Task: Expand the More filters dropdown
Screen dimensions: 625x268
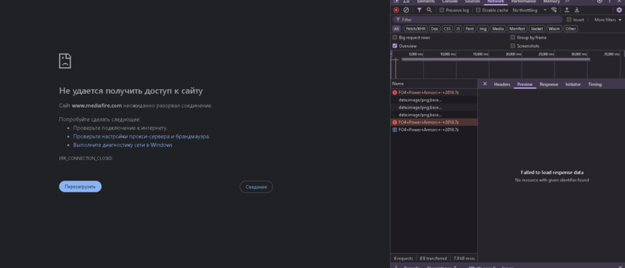Action: pos(607,19)
